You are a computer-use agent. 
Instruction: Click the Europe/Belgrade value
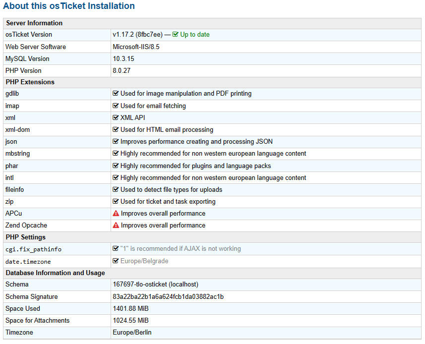click(x=144, y=261)
